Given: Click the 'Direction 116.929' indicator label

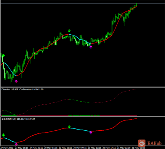Looking at the screenshot, I should 10,90.
